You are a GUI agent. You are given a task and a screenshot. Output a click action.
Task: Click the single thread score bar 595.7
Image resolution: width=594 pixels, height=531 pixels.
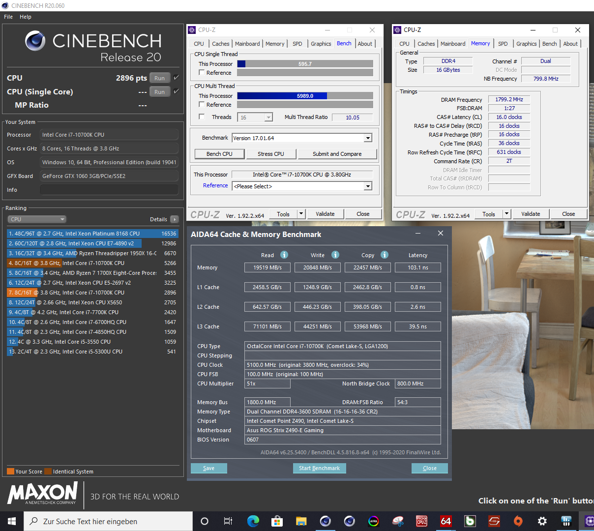[x=305, y=64]
